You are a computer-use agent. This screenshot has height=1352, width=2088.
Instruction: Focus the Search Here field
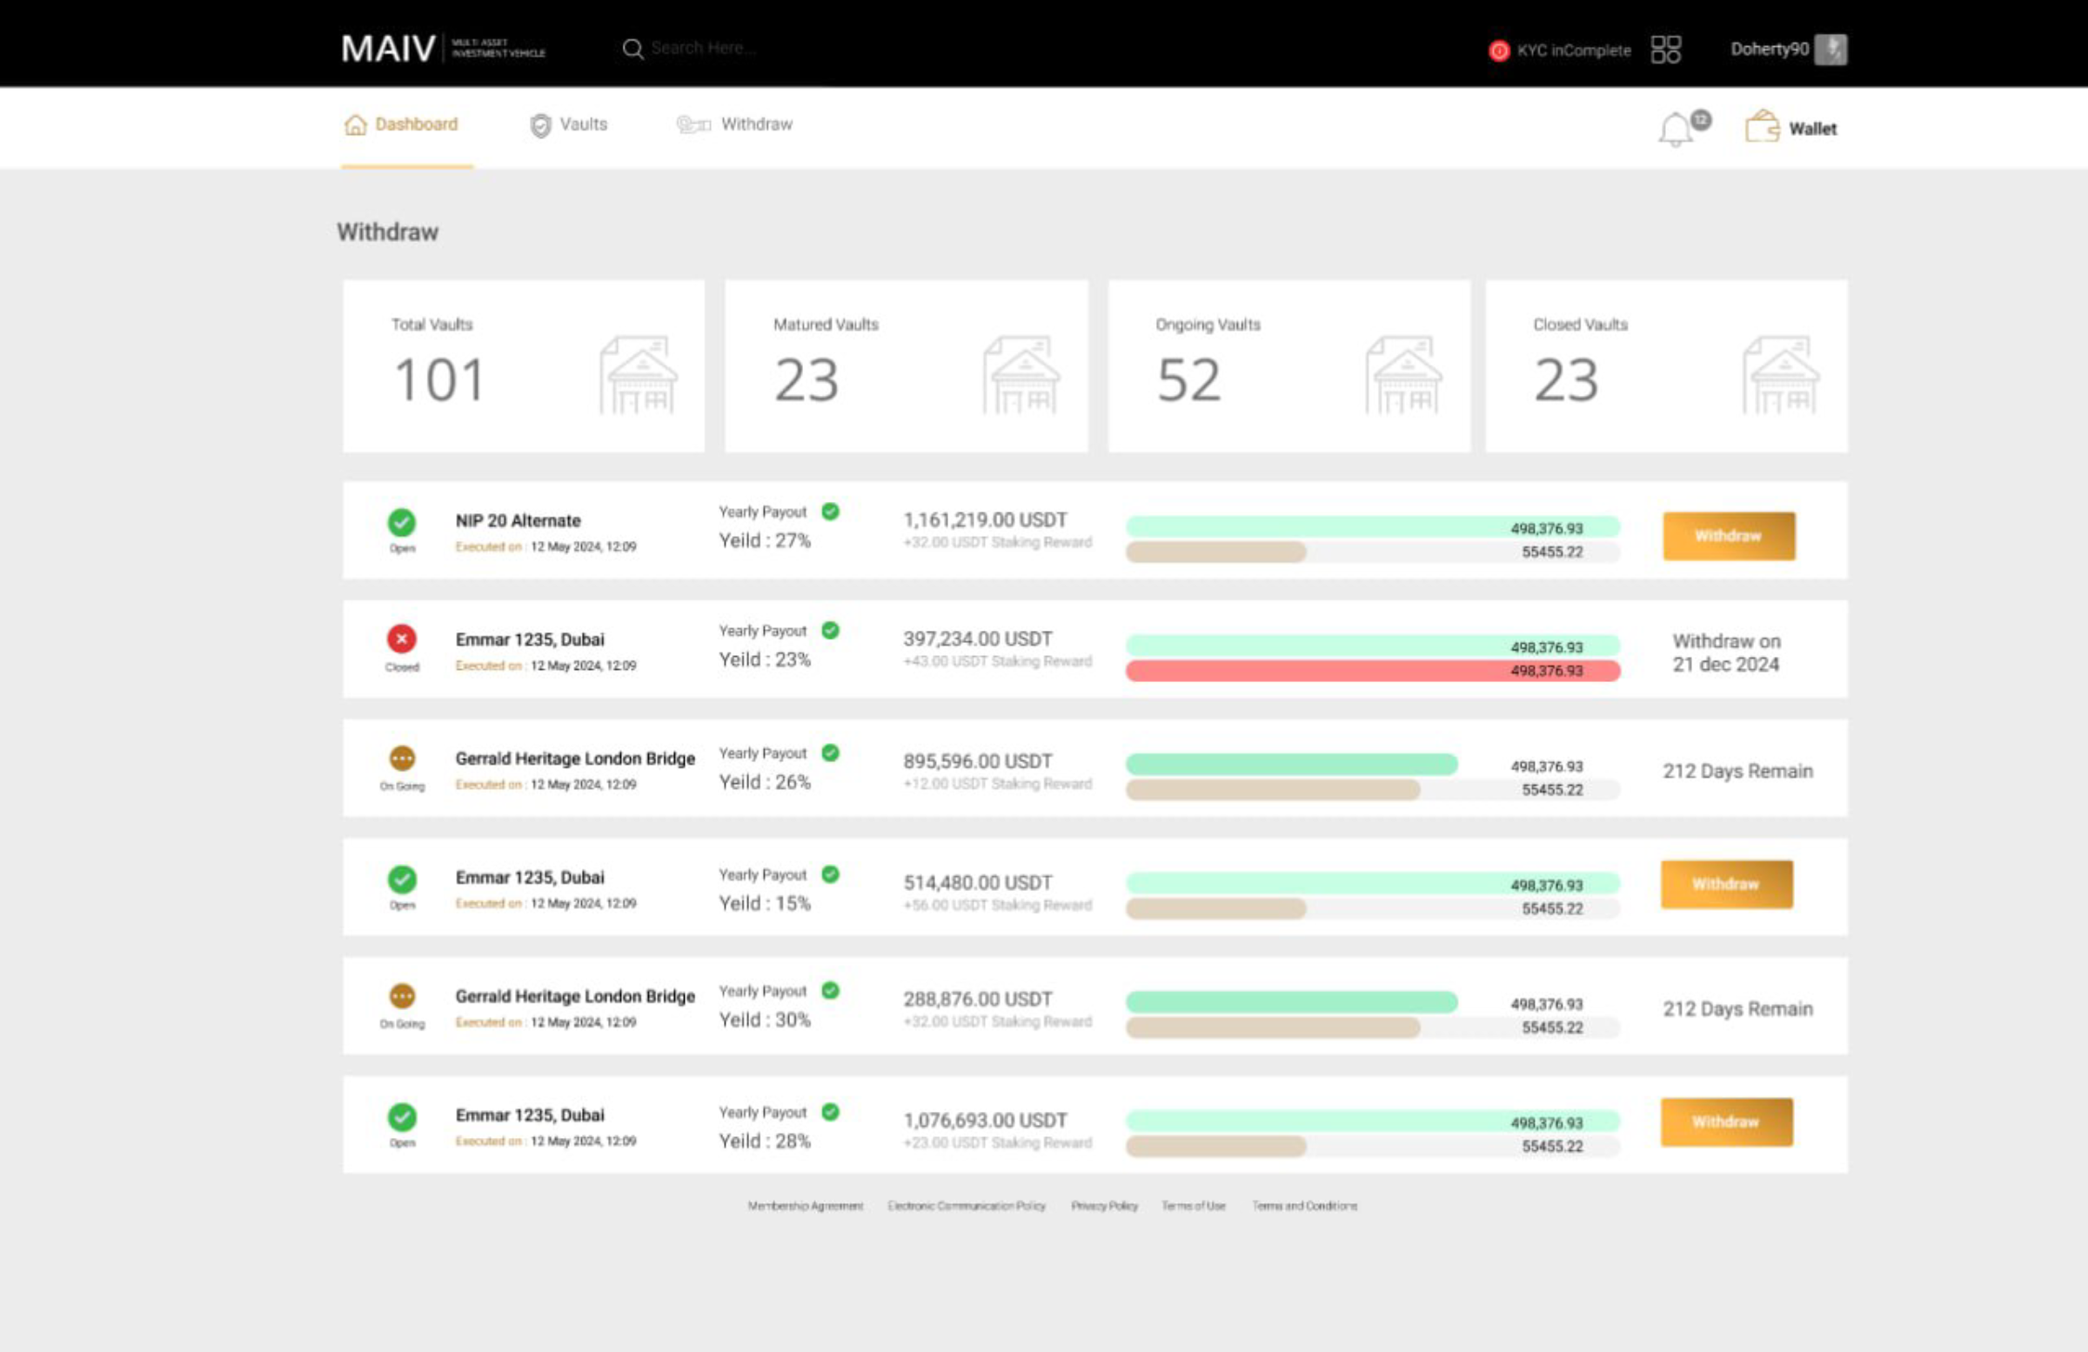click(703, 48)
